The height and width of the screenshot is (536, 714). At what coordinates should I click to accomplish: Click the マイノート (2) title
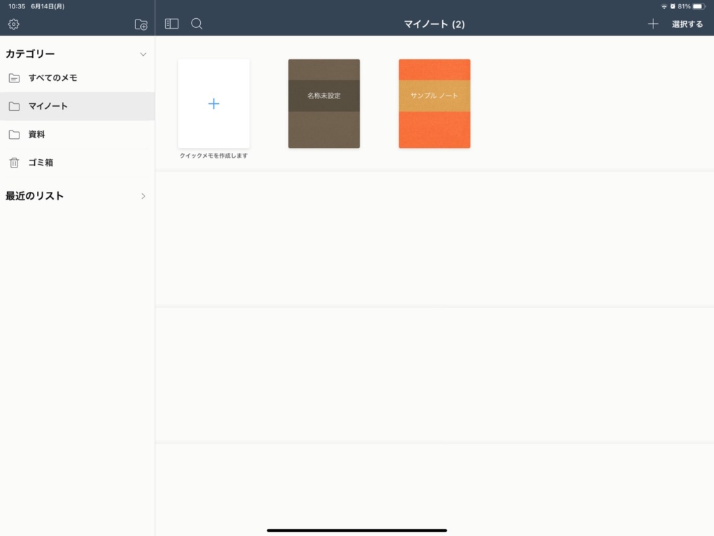(434, 24)
